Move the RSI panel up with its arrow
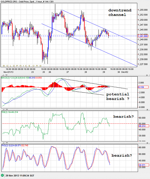Viewport: 150px width, 179px height. pyautogui.click(x=3, y=110)
